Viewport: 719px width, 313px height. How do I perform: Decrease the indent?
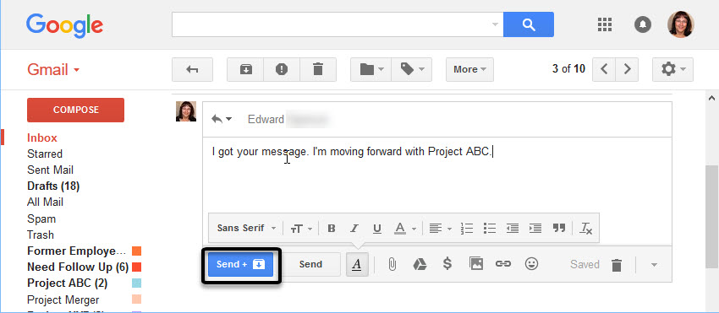click(x=513, y=228)
